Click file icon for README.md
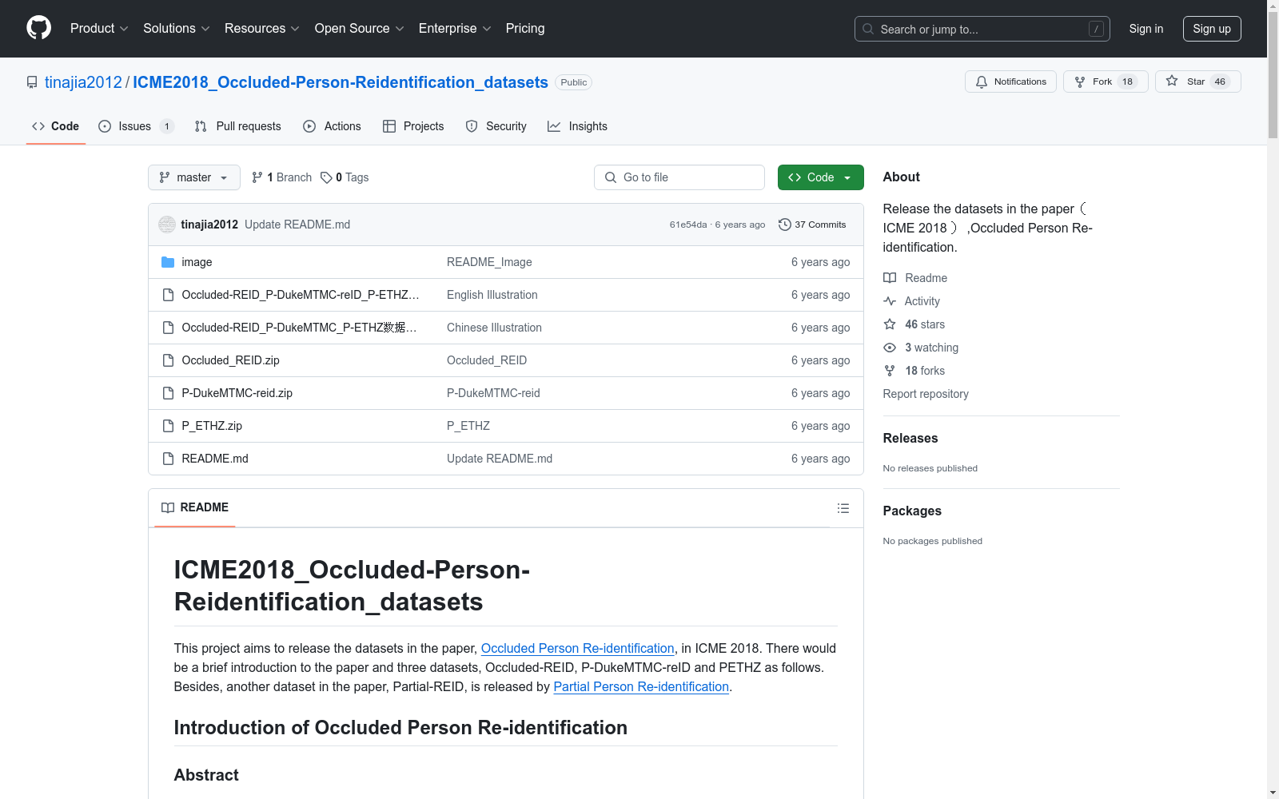Viewport: 1279px width, 799px height. 168,459
